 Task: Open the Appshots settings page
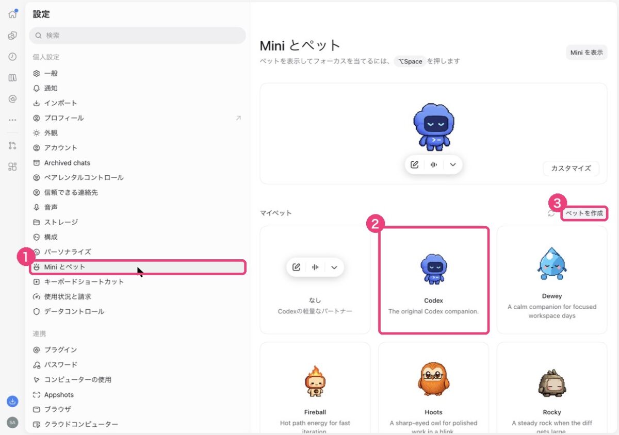point(137,395)
